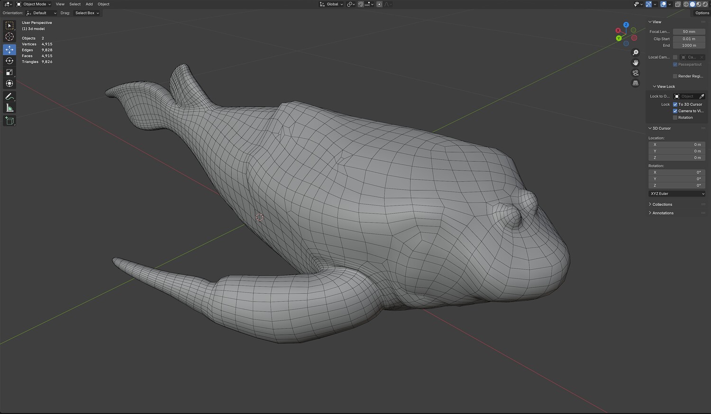
Task: Pick the Measure tool
Action: point(9,108)
